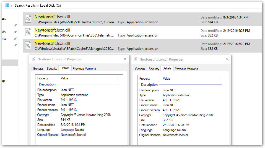Switch to Security tab in right Properties dialog
Viewport: 265px width, 148px height.
[x=154, y=69]
